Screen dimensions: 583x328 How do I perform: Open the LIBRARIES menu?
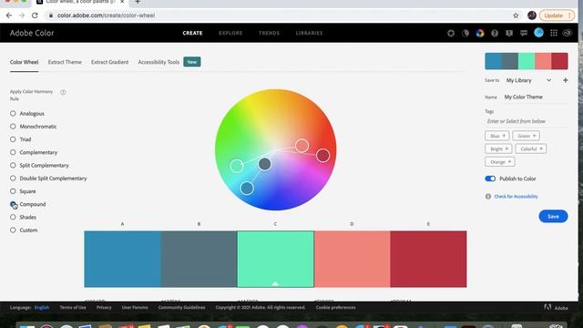pyautogui.click(x=310, y=33)
